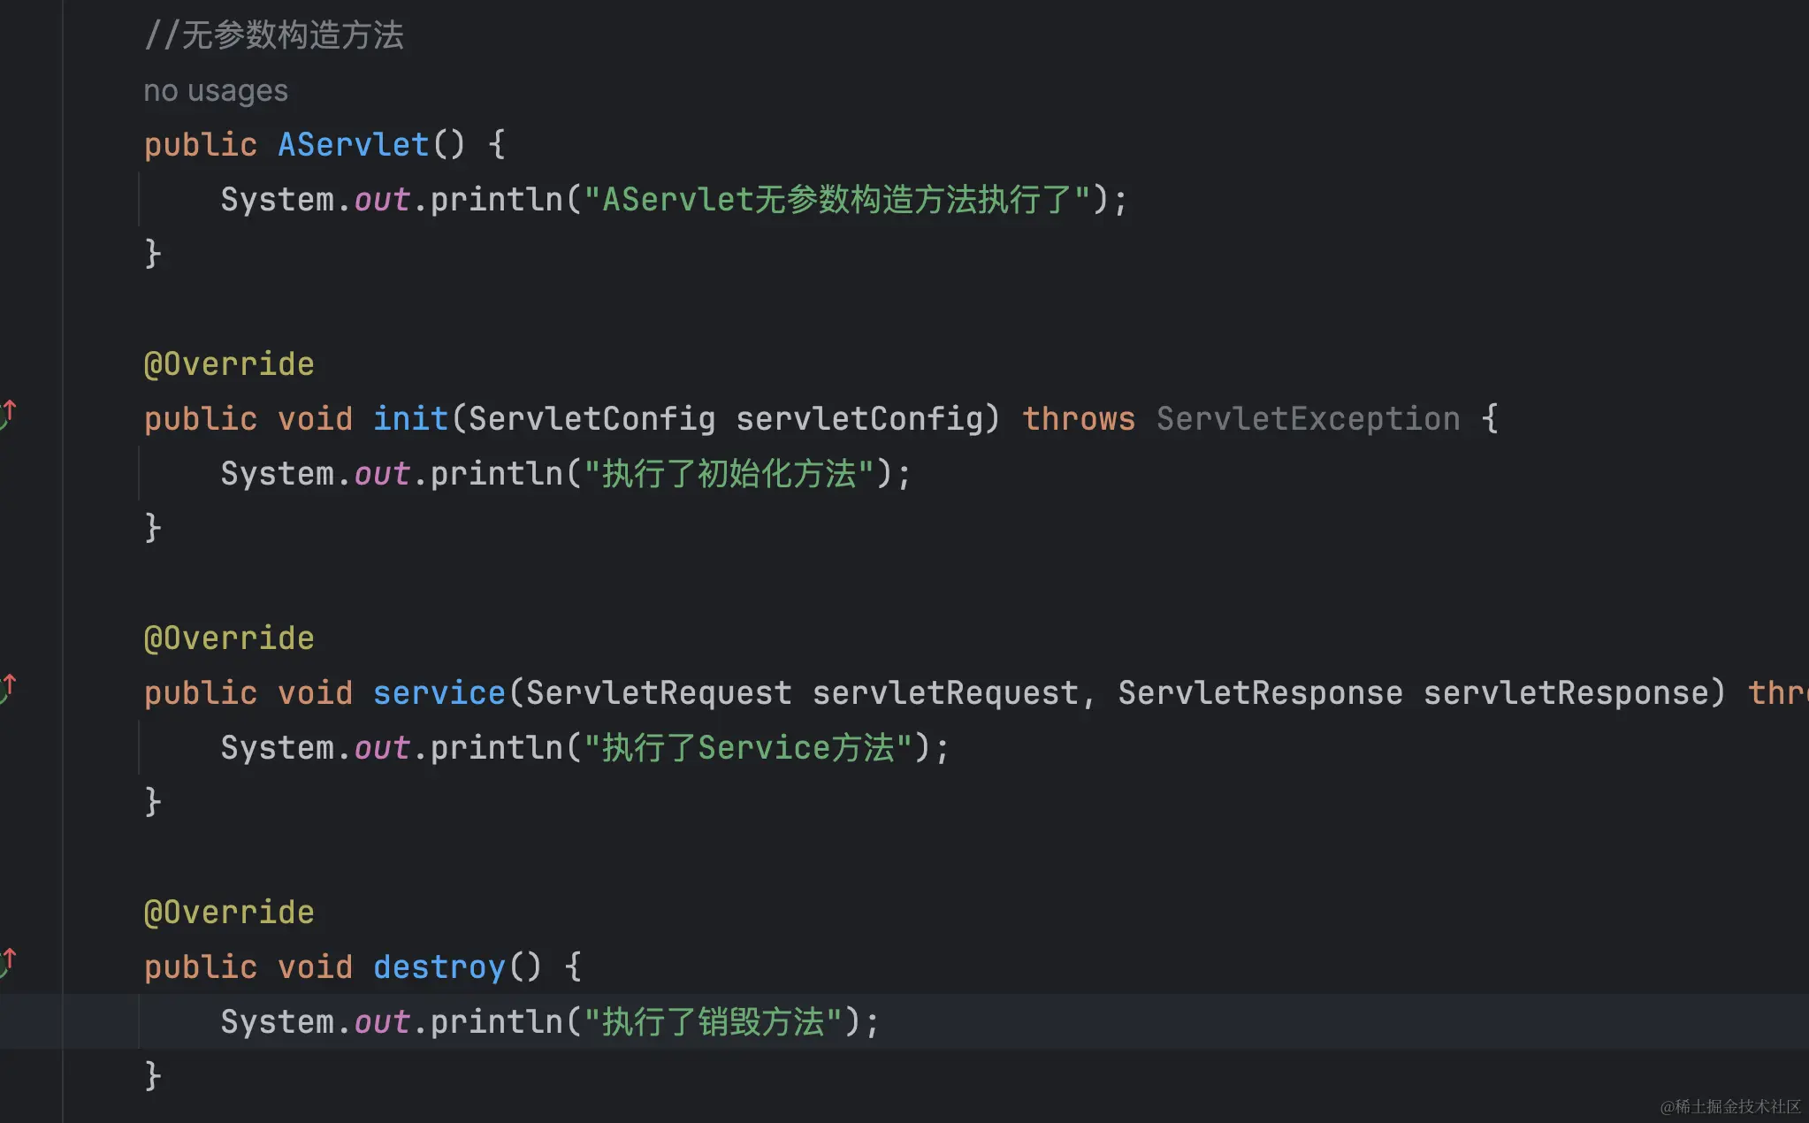Click the throws keyword in the init signature
The image size is (1809, 1123).
(1078, 419)
